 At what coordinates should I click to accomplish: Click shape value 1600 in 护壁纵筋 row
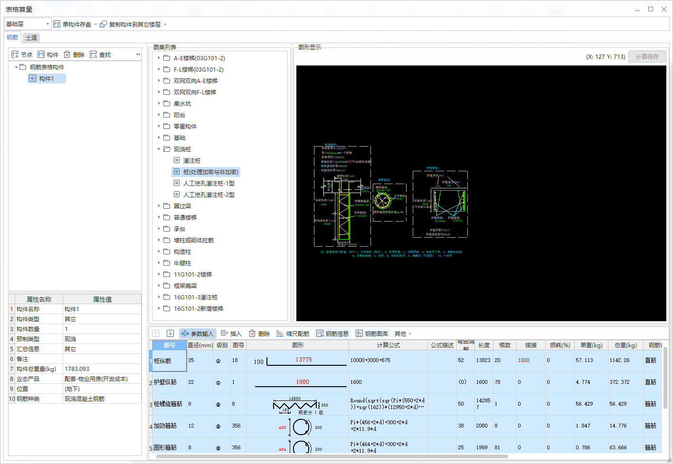303,382
